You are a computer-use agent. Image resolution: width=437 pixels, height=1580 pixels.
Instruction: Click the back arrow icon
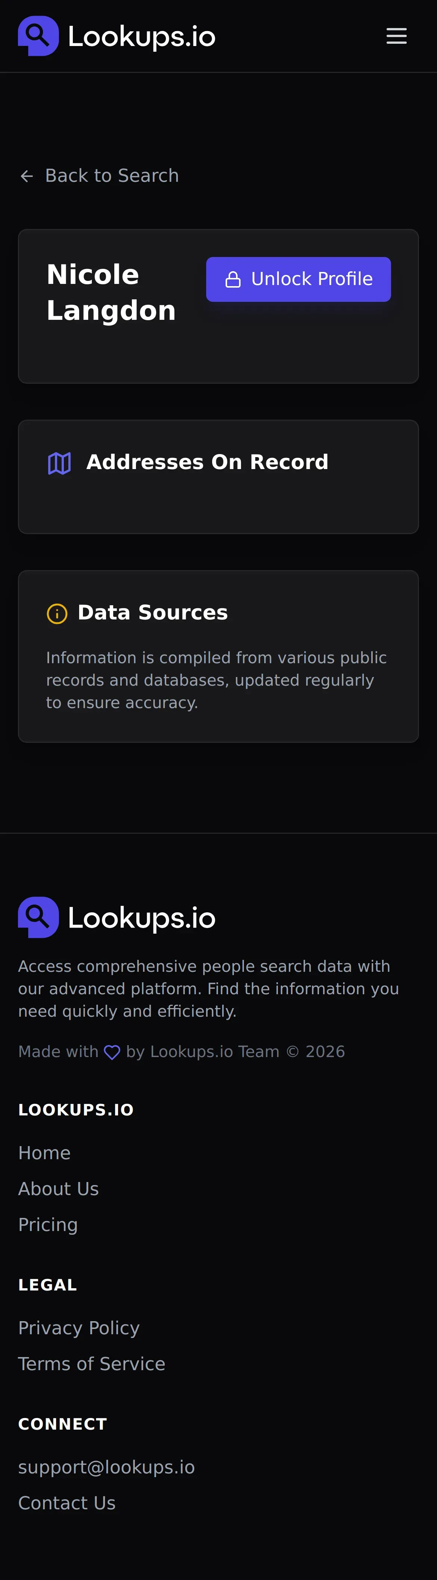[27, 177]
